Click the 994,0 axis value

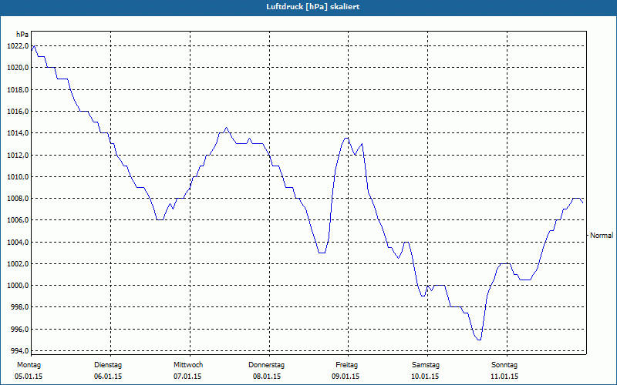pyautogui.click(x=19, y=350)
